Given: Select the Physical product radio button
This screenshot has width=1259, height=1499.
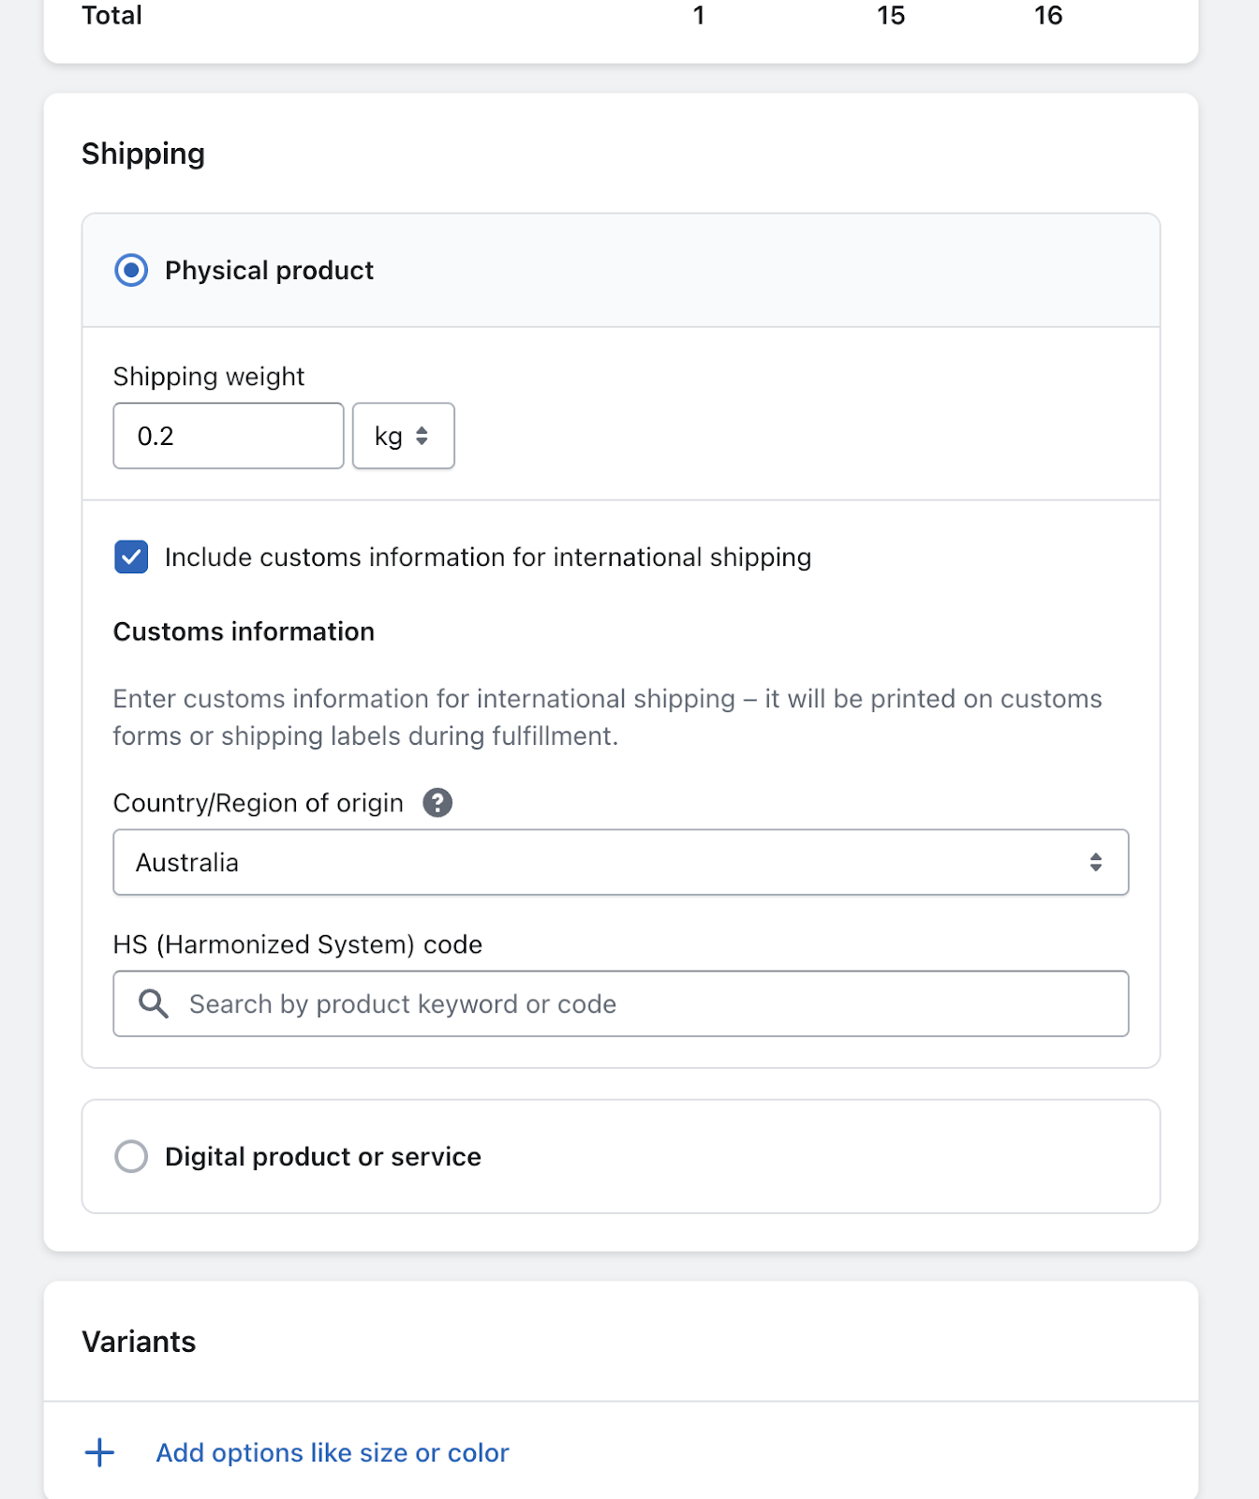Looking at the screenshot, I should coord(131,271).
